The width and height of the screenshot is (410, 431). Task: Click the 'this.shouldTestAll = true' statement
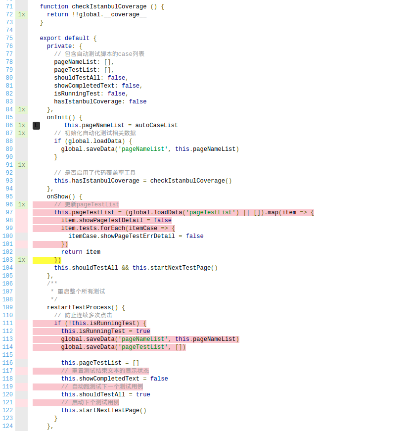105,394
